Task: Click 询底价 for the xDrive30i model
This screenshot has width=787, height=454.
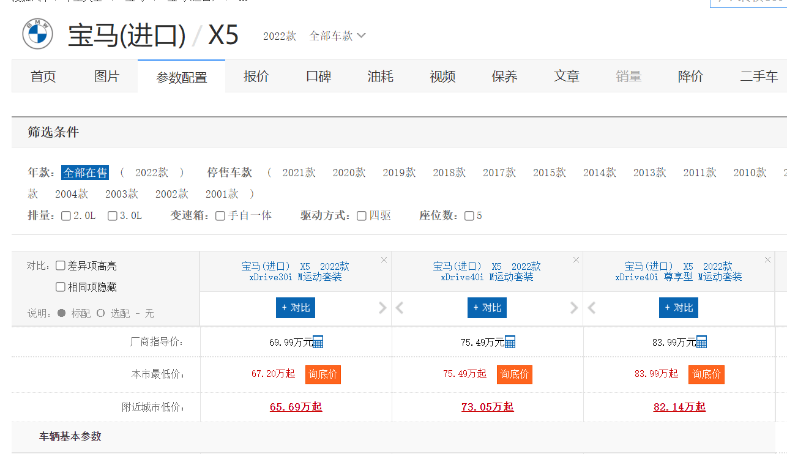Action: (x=323, y=374)
